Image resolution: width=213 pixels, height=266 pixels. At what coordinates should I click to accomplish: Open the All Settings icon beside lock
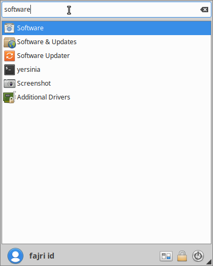click(x=166, y=256)
